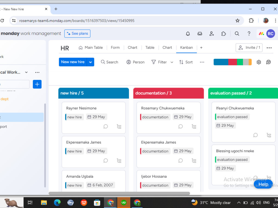View site information icon in address bar
Image resolution: width=278 pixels, height=208 pixels.
(14, 21)
